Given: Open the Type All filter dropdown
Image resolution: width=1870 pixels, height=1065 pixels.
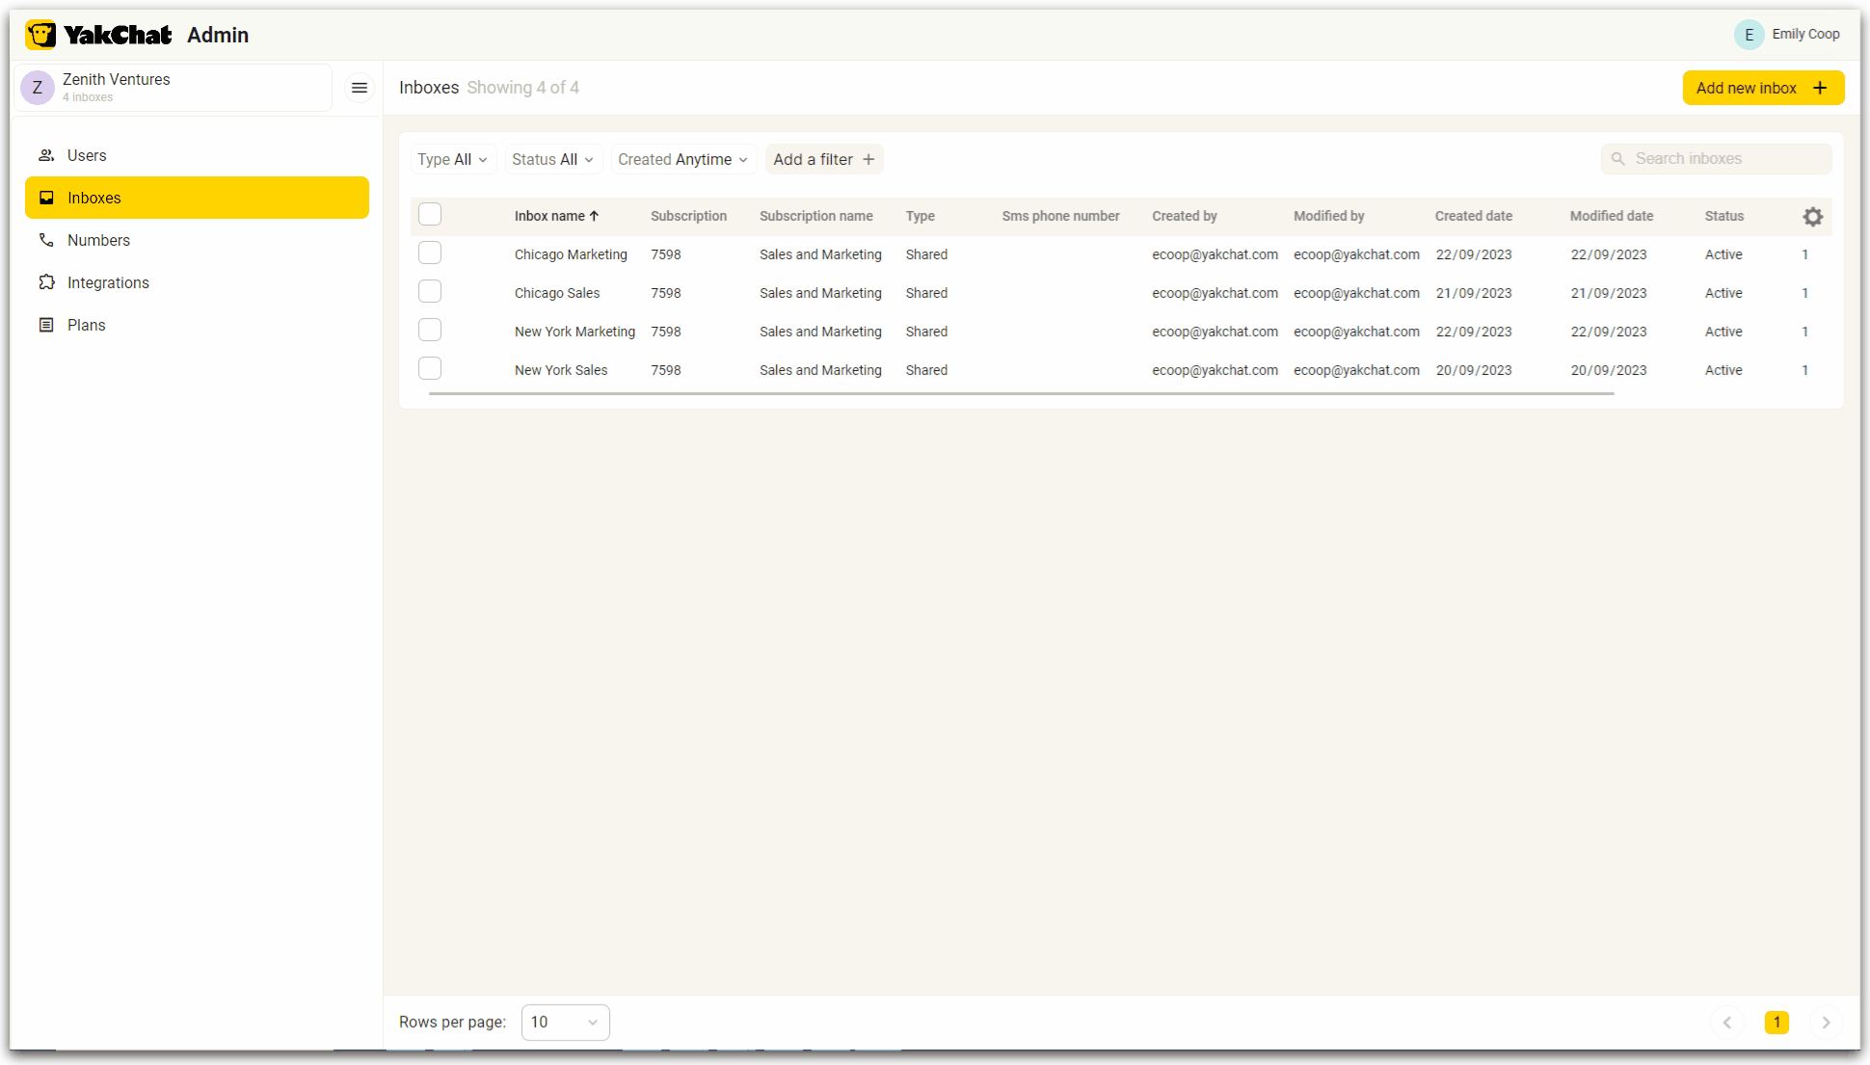Looking at the screenshot, I should tap(452, 159).
